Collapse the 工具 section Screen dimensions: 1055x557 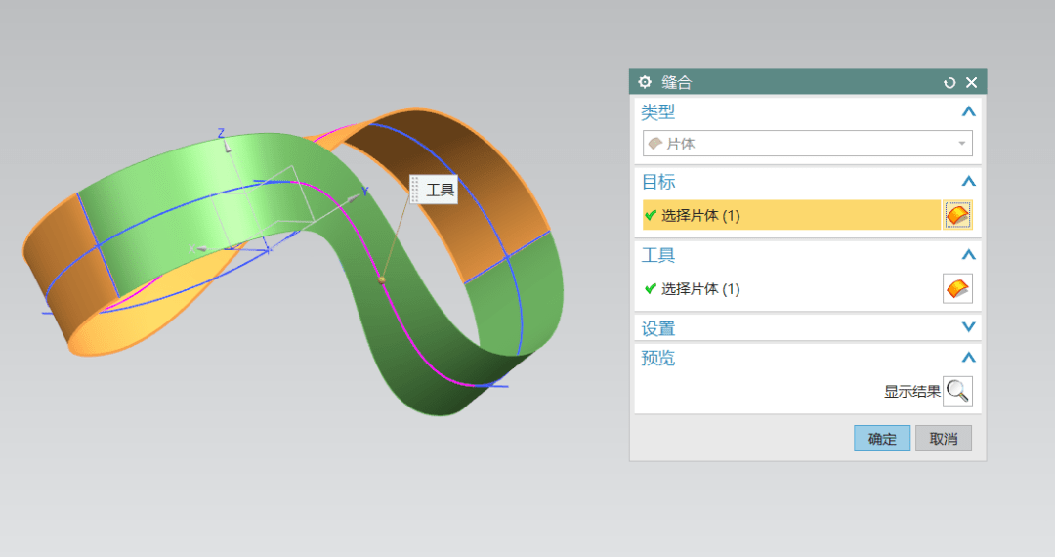[x=968, y=255]
